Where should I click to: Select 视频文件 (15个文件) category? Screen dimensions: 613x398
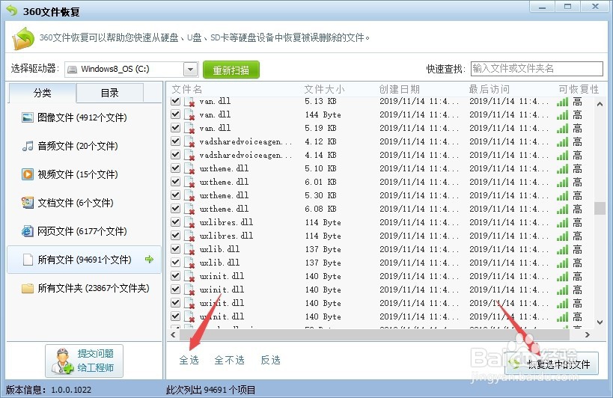pos(84,174)
